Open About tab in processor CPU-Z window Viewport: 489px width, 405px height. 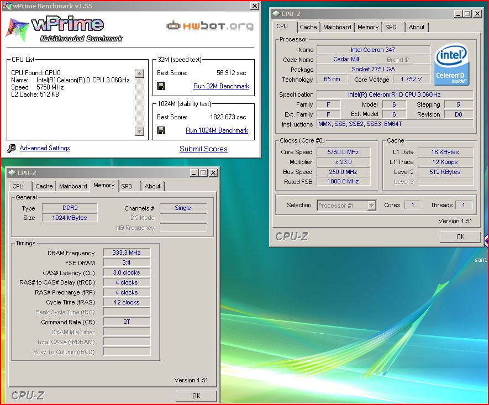pyautogui.click(x=416, y=27)
